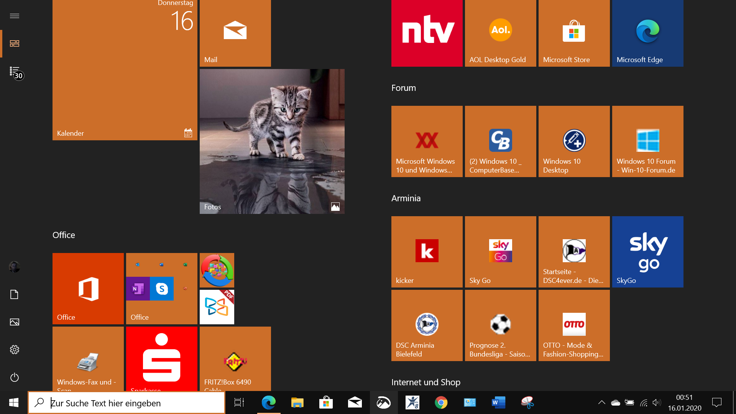Open the OTTO Mode shopping tile

pyautogui.click(x=574, y=325)
